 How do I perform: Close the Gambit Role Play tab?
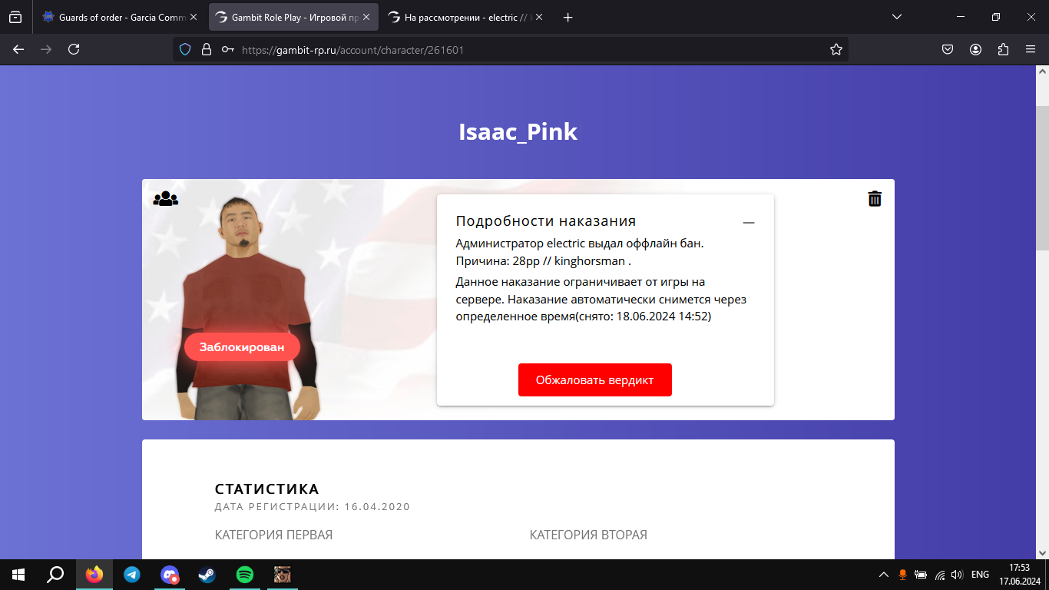click(x=366, y=17)
